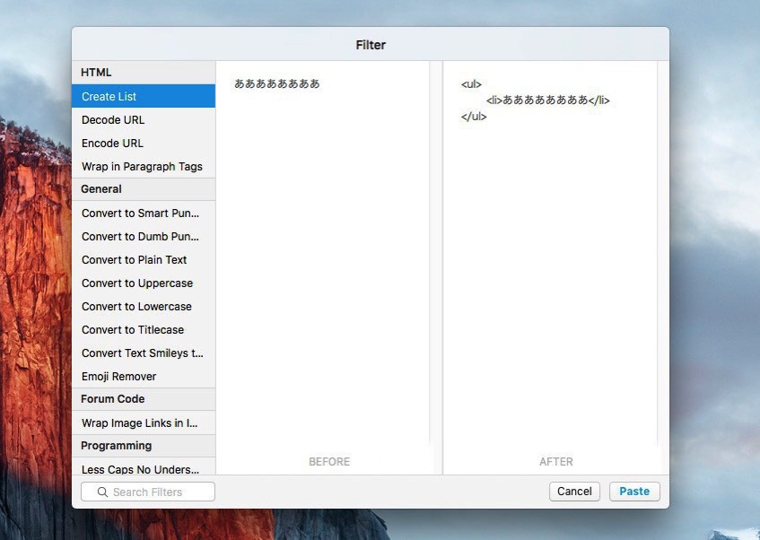Click the <li> line in AFTER pane
760x540 pixels.
click(547, 100)
